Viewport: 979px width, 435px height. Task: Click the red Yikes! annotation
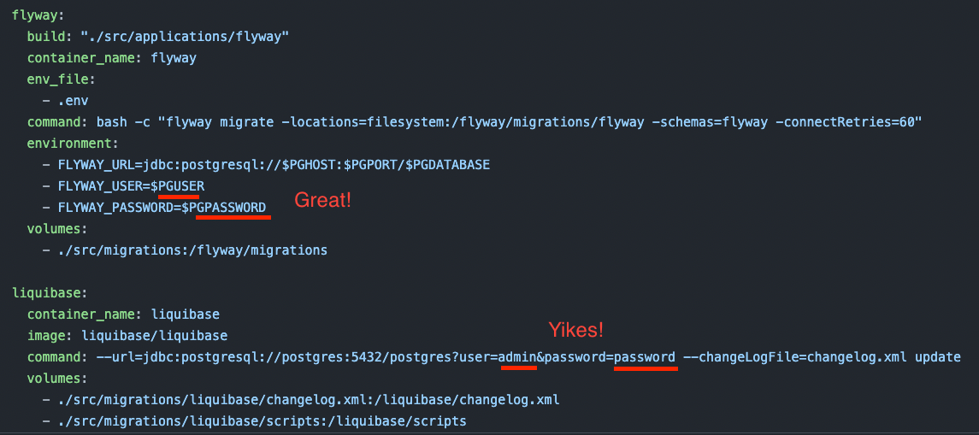click(575, 330)
